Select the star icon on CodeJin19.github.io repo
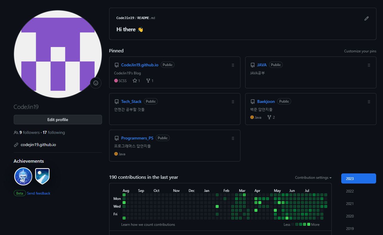Screen dimensions: 383x235 click(x=134, y=81)
